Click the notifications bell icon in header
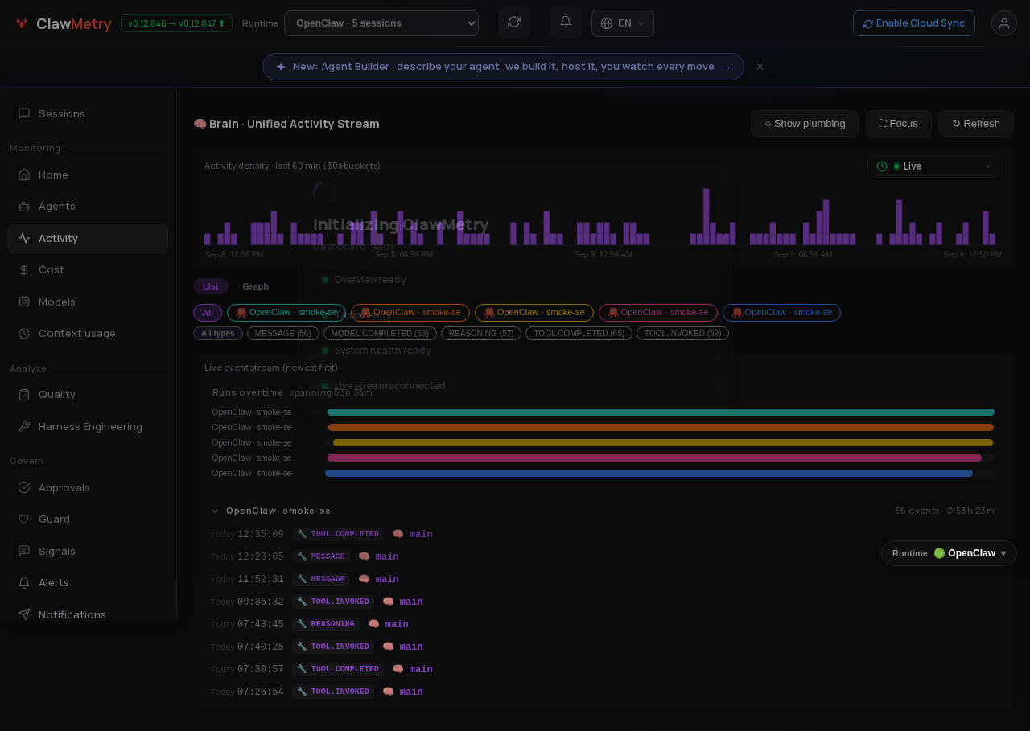This screenshot has width=1030, height=731. [566, 23]
